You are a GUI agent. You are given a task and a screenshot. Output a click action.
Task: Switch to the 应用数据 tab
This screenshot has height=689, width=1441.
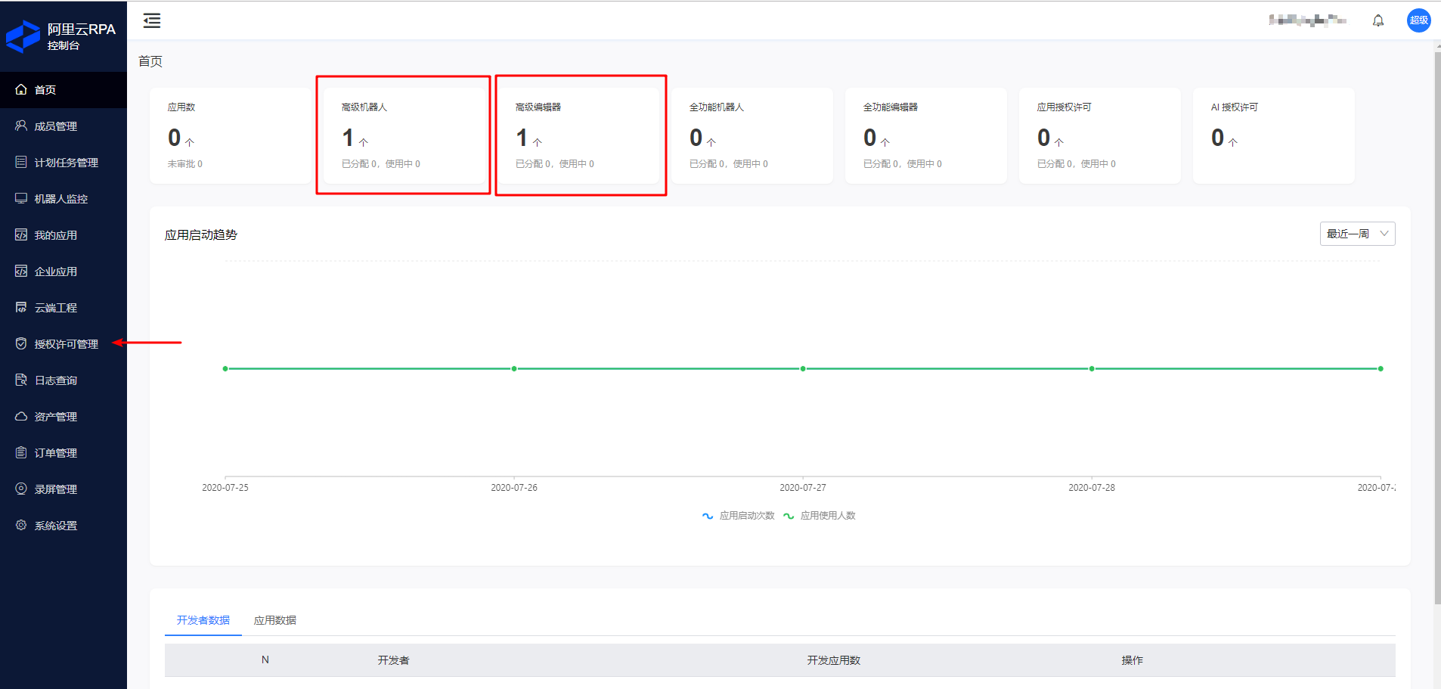tap(275, 620)
